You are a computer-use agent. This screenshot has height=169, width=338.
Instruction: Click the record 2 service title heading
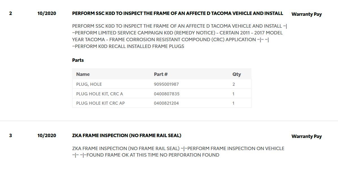[177, 13]
